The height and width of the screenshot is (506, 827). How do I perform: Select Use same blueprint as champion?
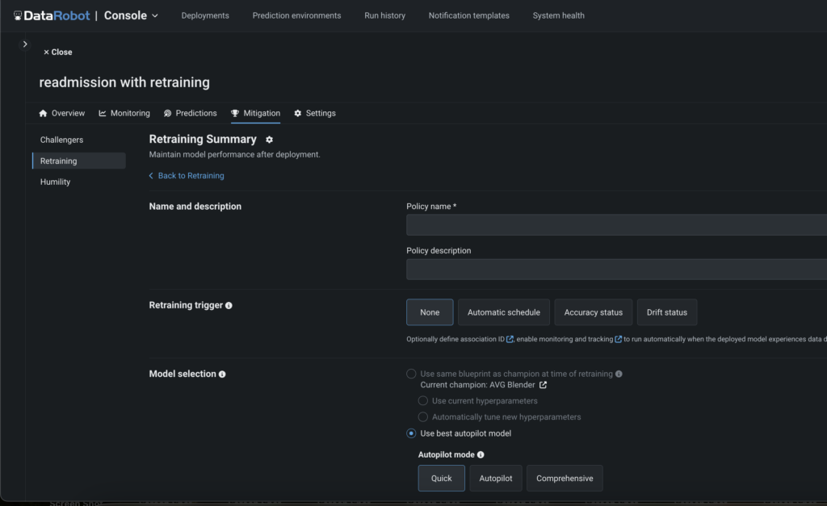[411, 374]
